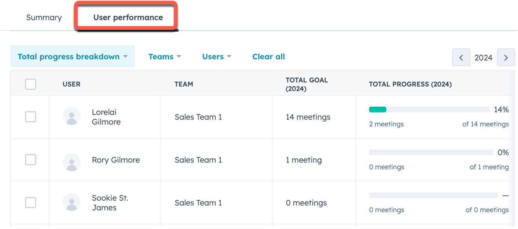The width and height of the screenshot is (518, 229).
Task: Click the 14 meetings goal cell
Action: [x=308, y=117]
